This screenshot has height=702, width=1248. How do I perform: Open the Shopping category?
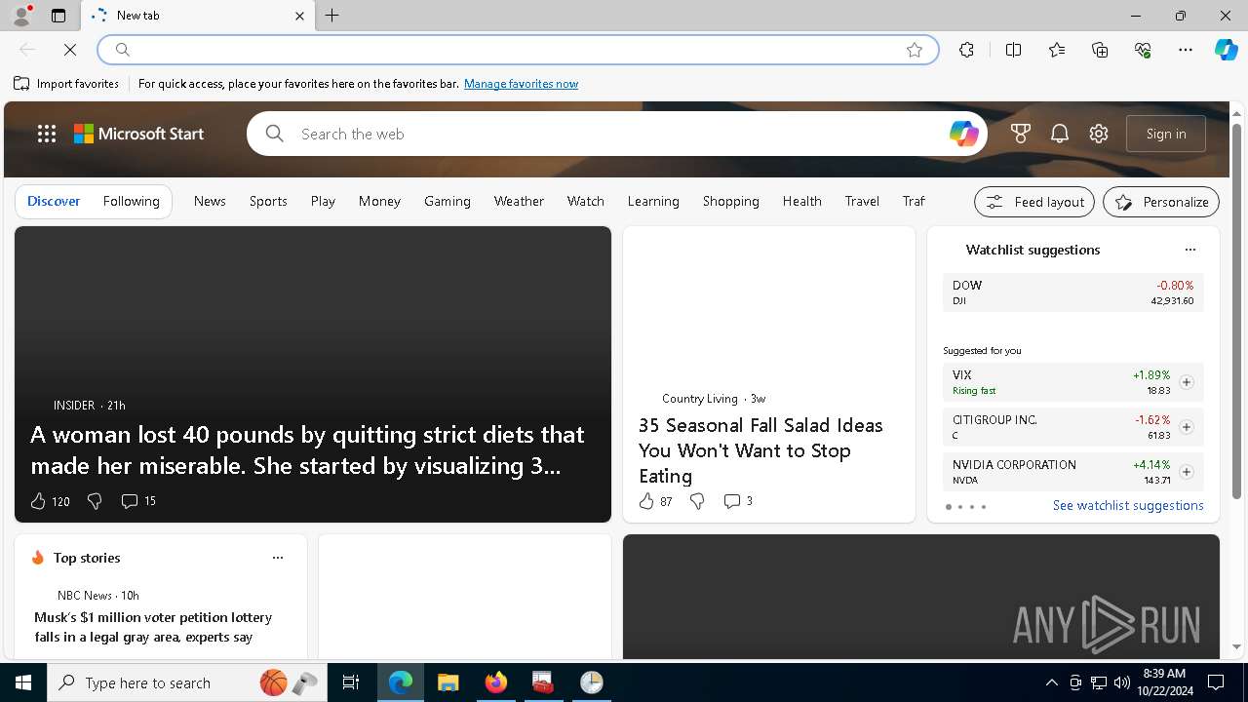(x=731, y=201)
